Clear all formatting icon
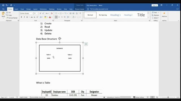 pos(52,13)
